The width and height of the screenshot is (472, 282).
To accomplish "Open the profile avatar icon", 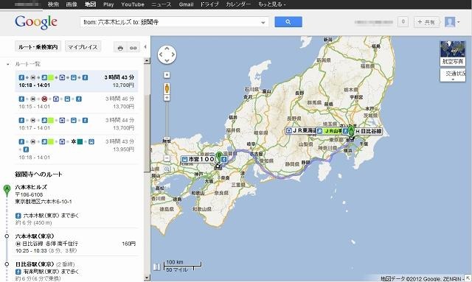I will point(450,22).
